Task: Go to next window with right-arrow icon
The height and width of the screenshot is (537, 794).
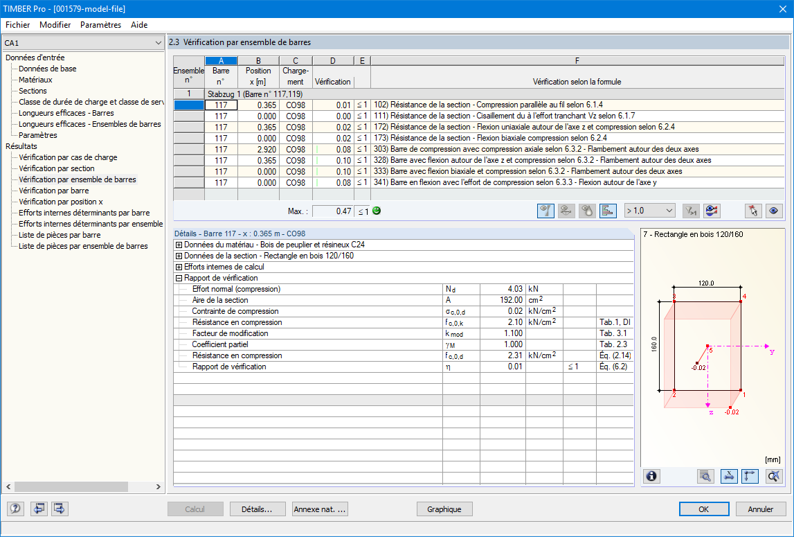Action: (60, 509)
